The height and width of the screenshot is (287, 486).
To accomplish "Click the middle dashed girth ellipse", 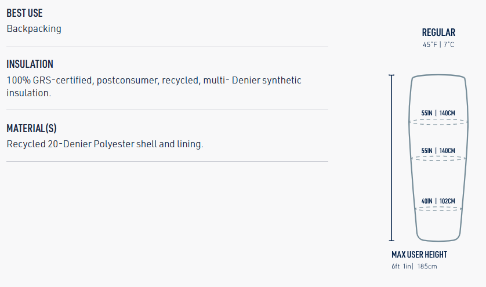I will (438, 158).
